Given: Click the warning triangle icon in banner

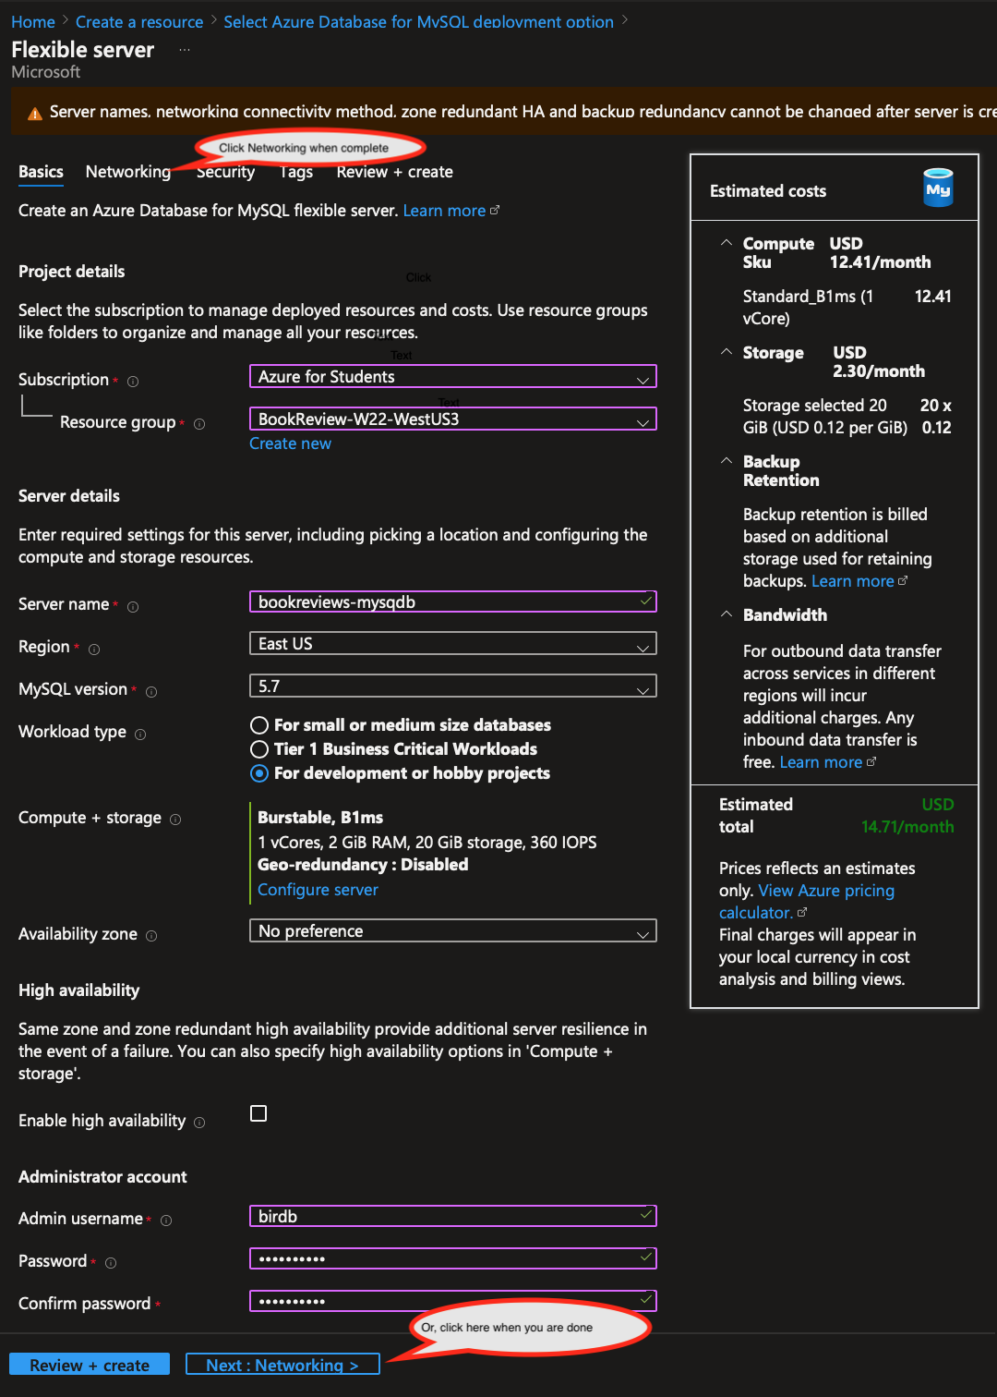Looking at the screenshot, I should (35, 114).
